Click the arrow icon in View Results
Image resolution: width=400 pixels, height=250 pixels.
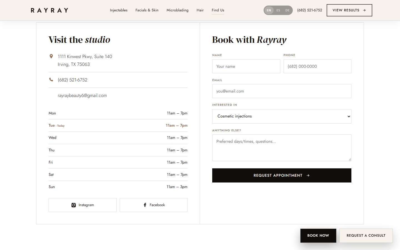(x=364, y=10)
